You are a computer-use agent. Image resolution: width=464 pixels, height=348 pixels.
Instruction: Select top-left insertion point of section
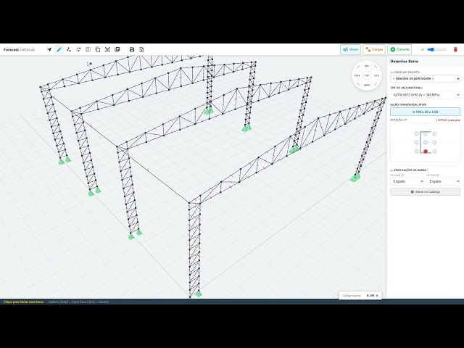tap(417, 133)
